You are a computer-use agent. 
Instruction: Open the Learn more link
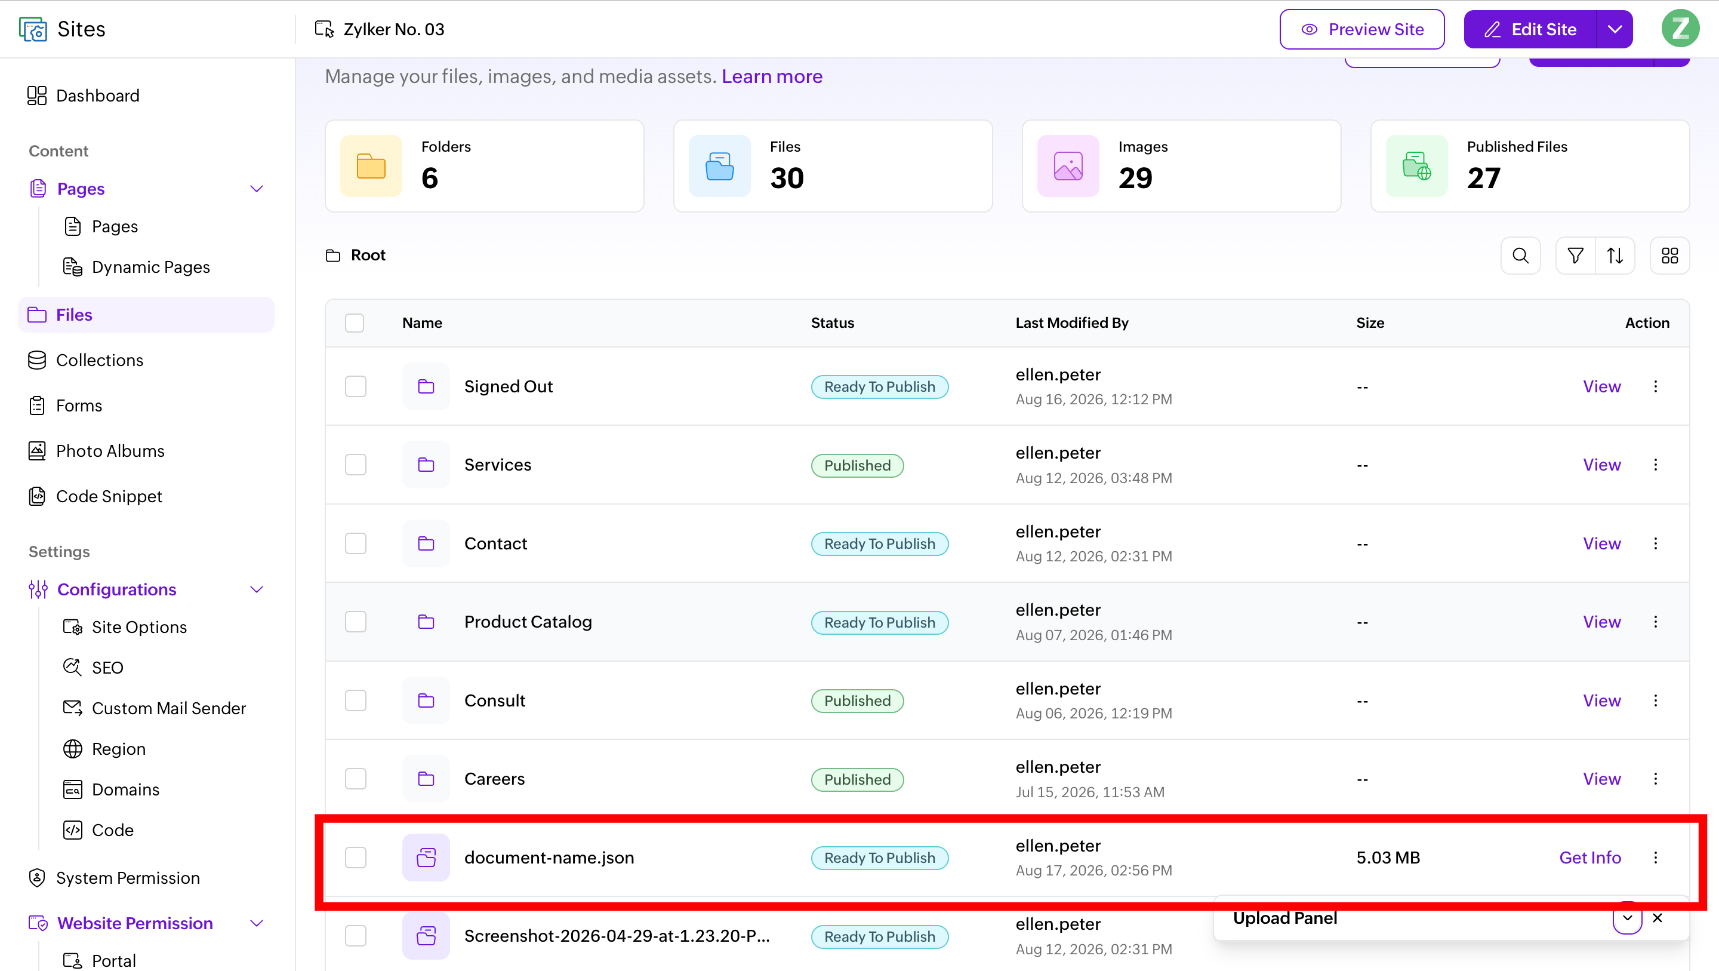(x=771, y=77)
